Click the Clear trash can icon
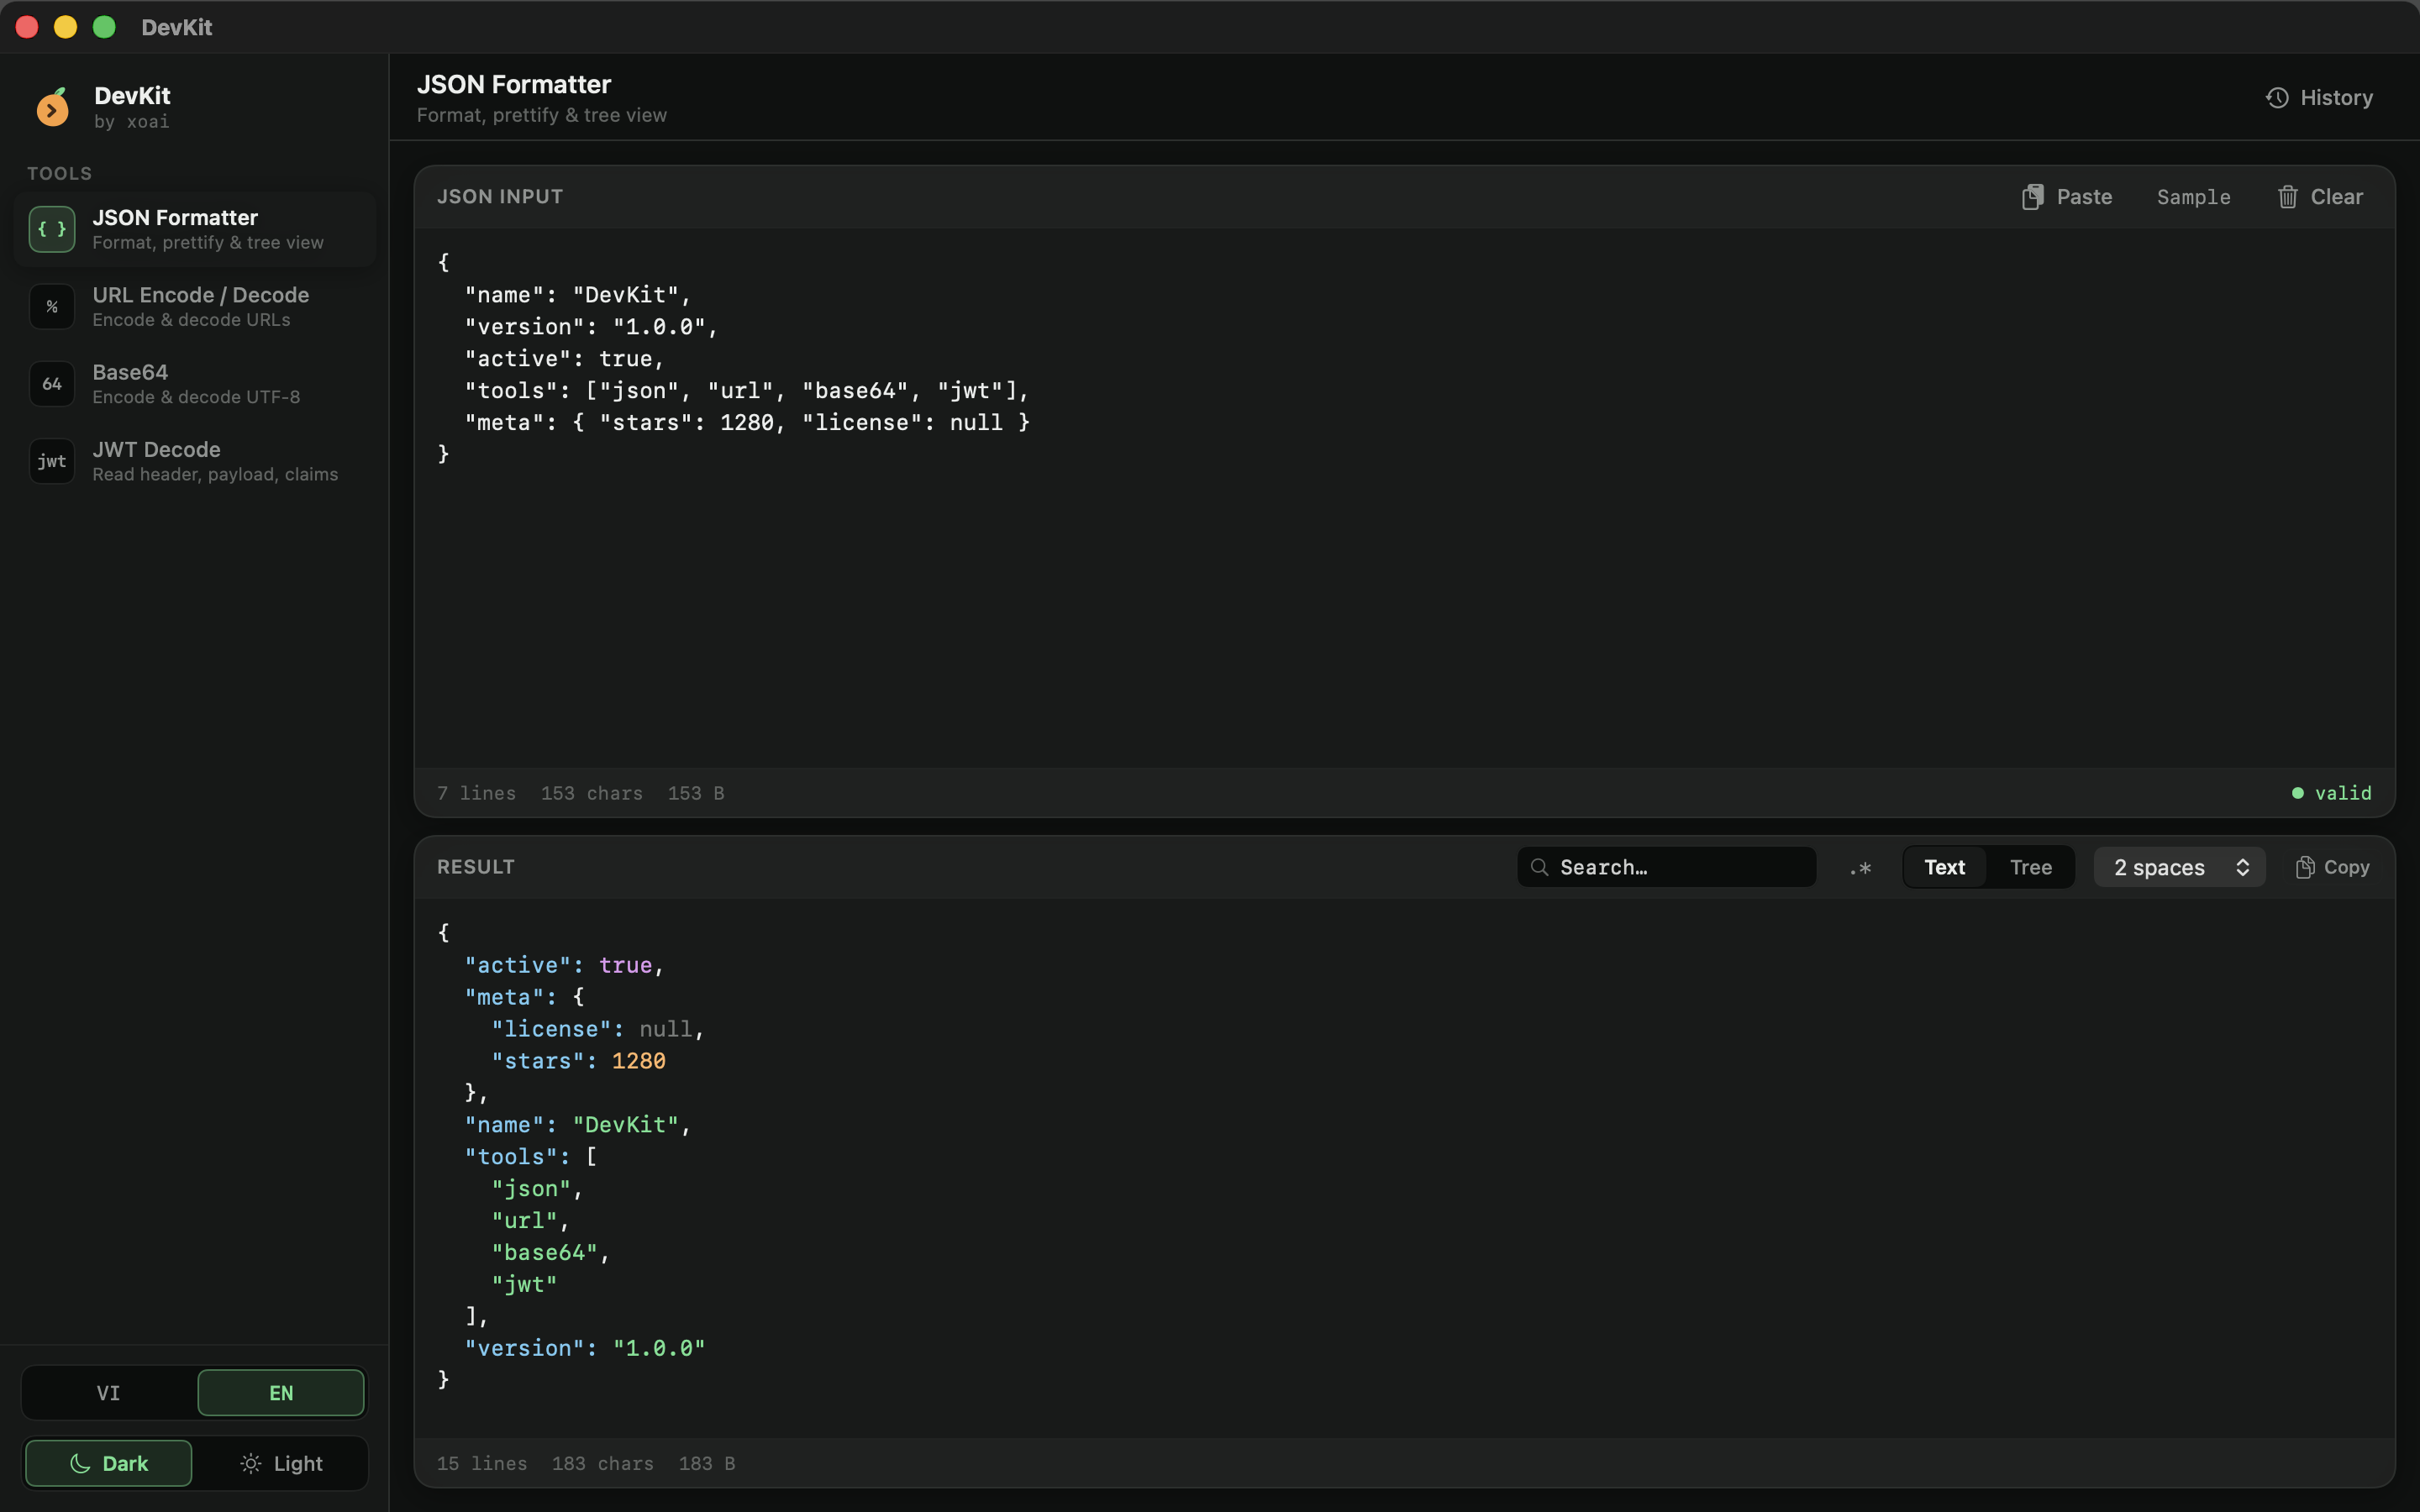 (2287, 197)
